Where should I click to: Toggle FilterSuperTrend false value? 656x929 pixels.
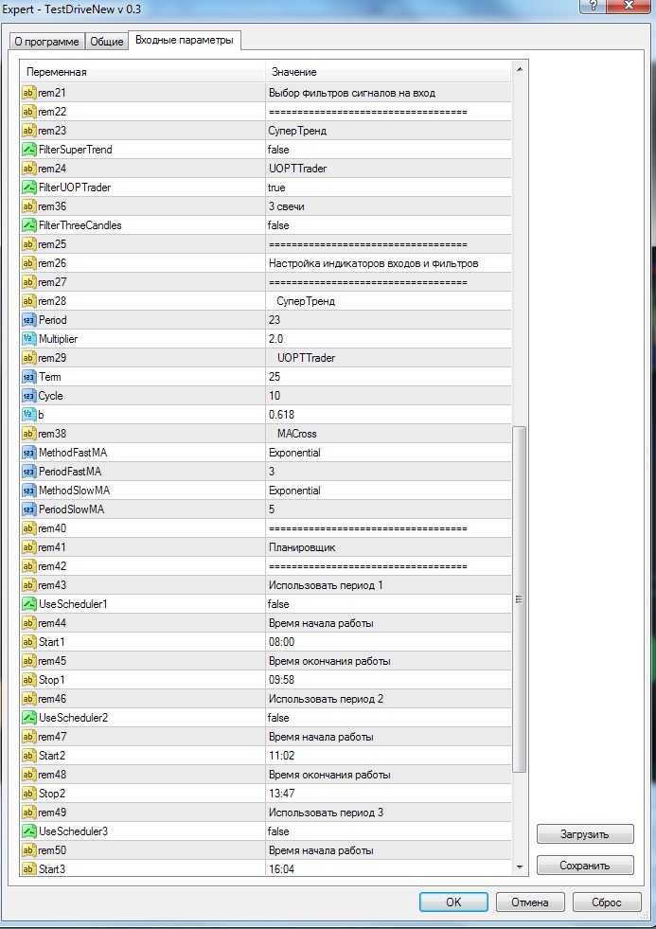[x=388, y=150]
